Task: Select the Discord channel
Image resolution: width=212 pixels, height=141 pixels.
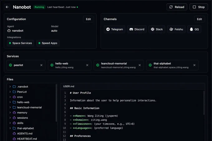Action: pos(137,29)
